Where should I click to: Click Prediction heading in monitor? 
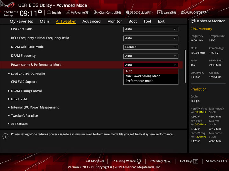[x=198, y=89]
